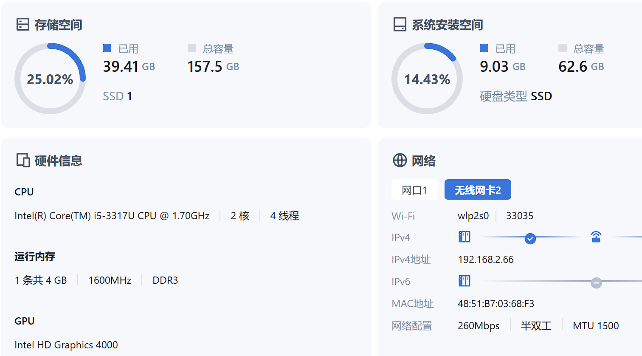Click the 网络配置 row label
The height and width of the screenshot is (356, 642).
tap(412, 326)
